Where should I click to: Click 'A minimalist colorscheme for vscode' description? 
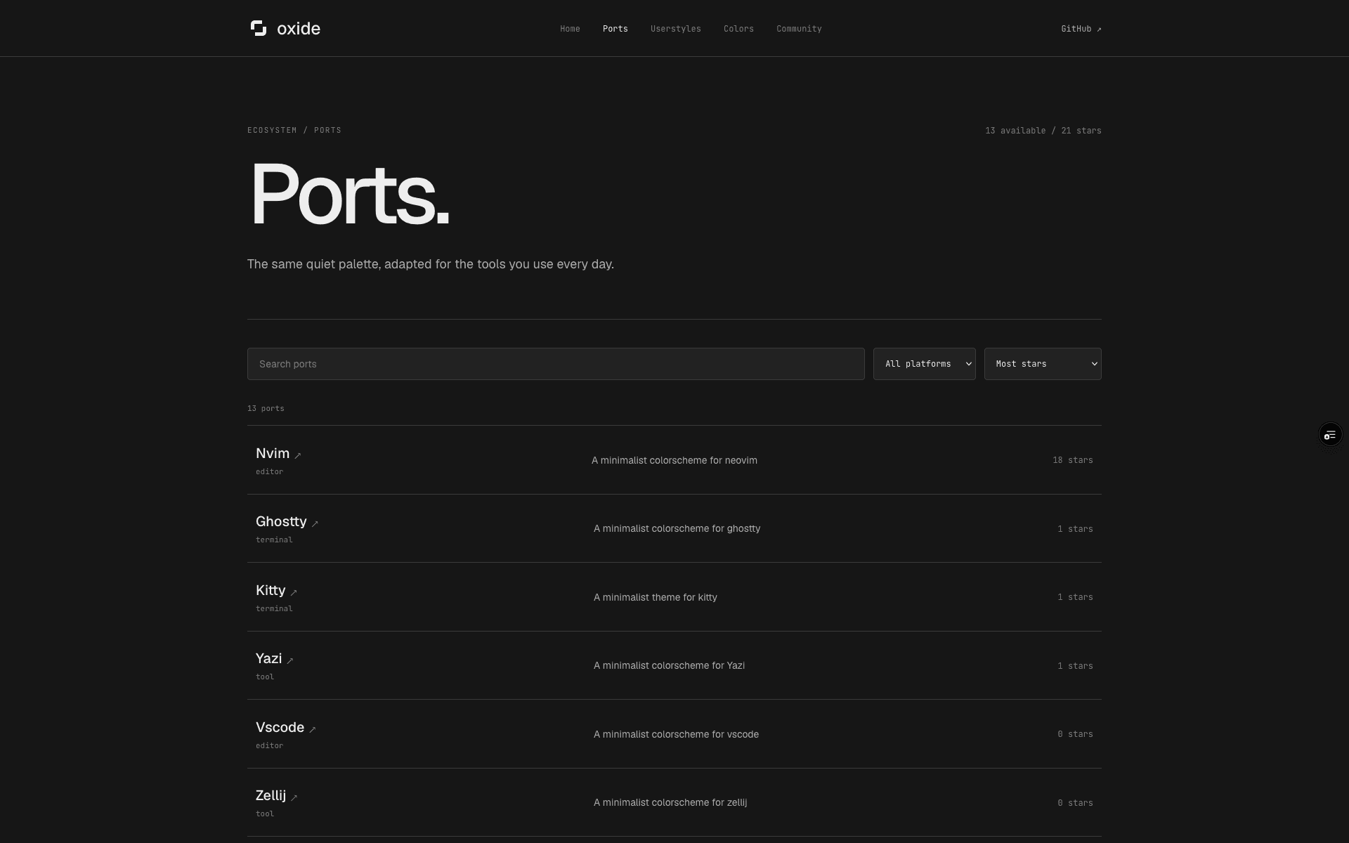[676, 734]
